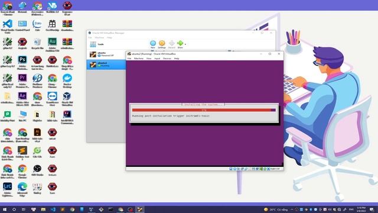Click taskbar clock and date

[x=361, y=209]
